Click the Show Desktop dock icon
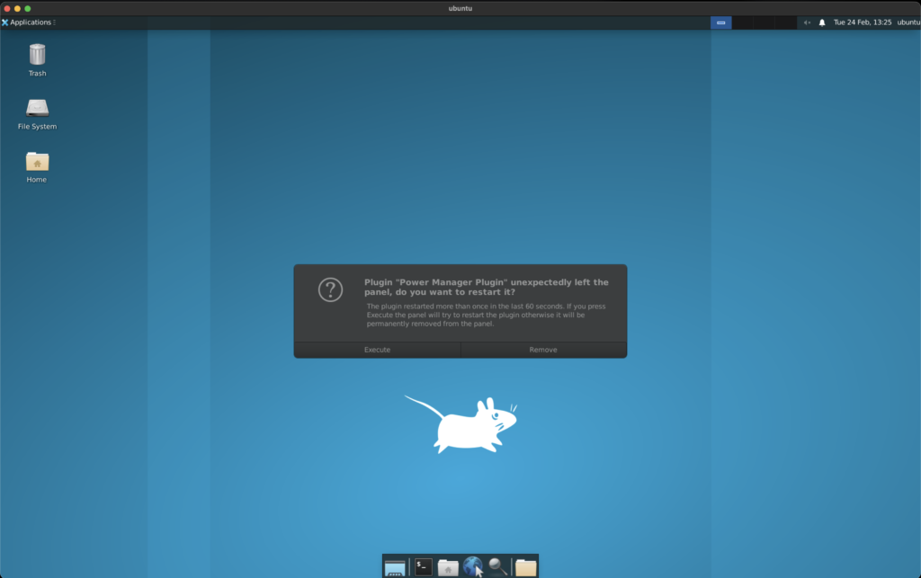The height and width of the screenshot is (578, 921). 394,567
